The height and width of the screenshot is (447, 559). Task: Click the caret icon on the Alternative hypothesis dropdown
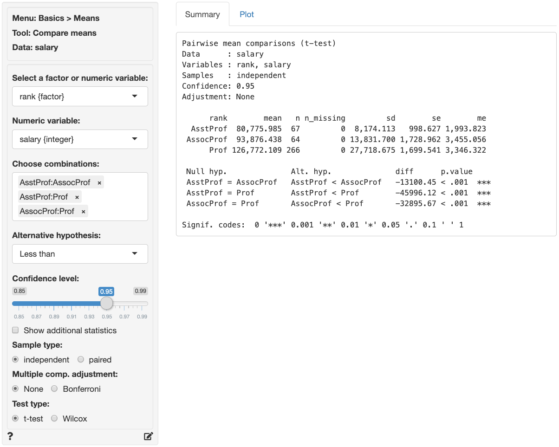pos(135,254)
